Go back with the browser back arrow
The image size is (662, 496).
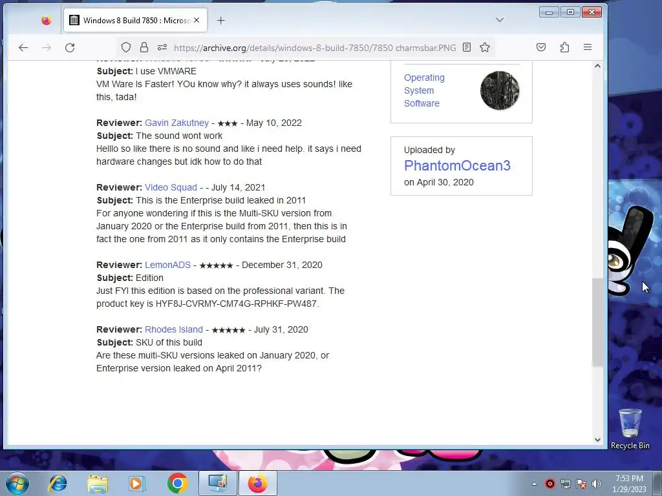(x=23, y=48)
